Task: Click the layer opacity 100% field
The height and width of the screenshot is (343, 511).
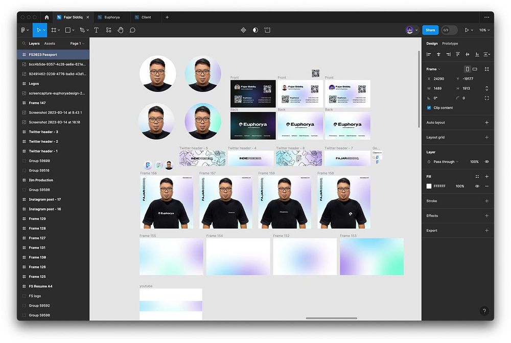Action: point(474,162)
